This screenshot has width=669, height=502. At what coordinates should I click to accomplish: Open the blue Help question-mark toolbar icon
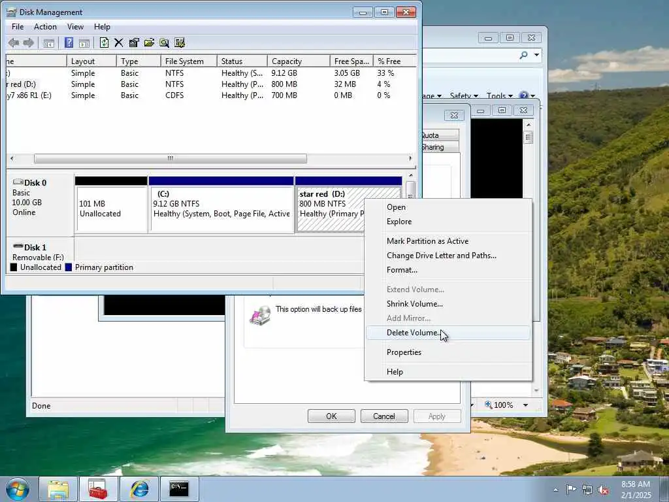tap(69, 42)
